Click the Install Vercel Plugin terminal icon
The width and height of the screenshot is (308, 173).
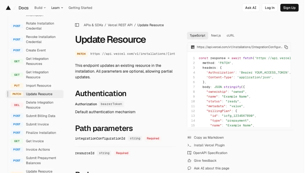pos(189,145)
